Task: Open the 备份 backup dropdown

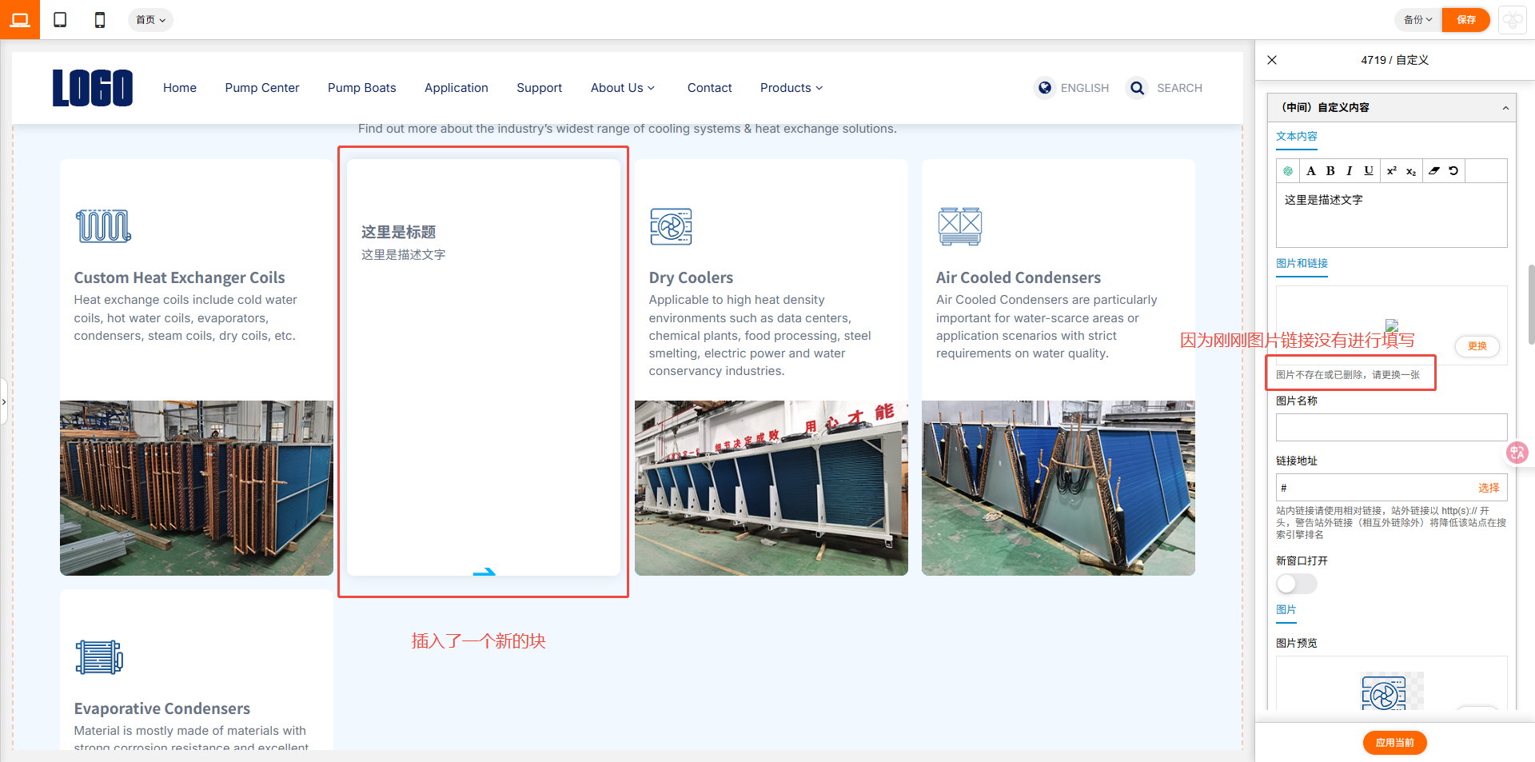Action: (1417, 20)
